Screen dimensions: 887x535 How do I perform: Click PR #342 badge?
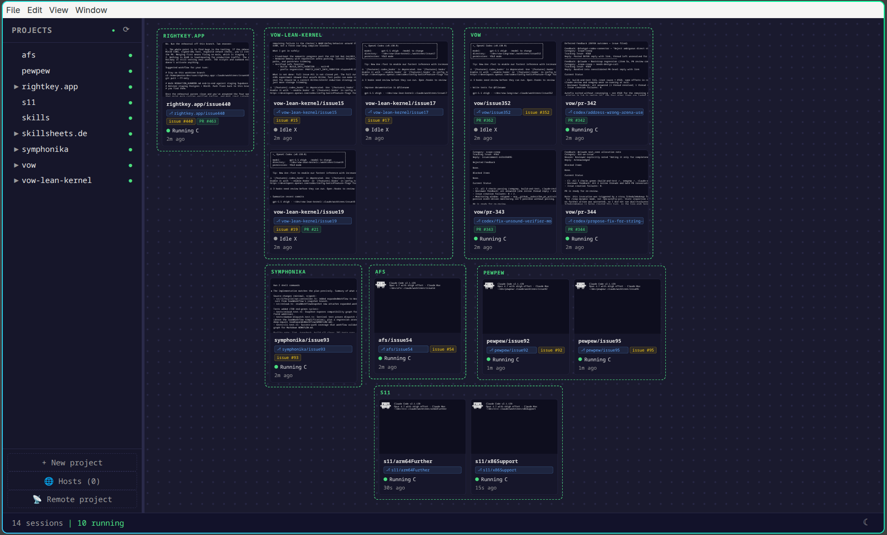click(576, 120)
